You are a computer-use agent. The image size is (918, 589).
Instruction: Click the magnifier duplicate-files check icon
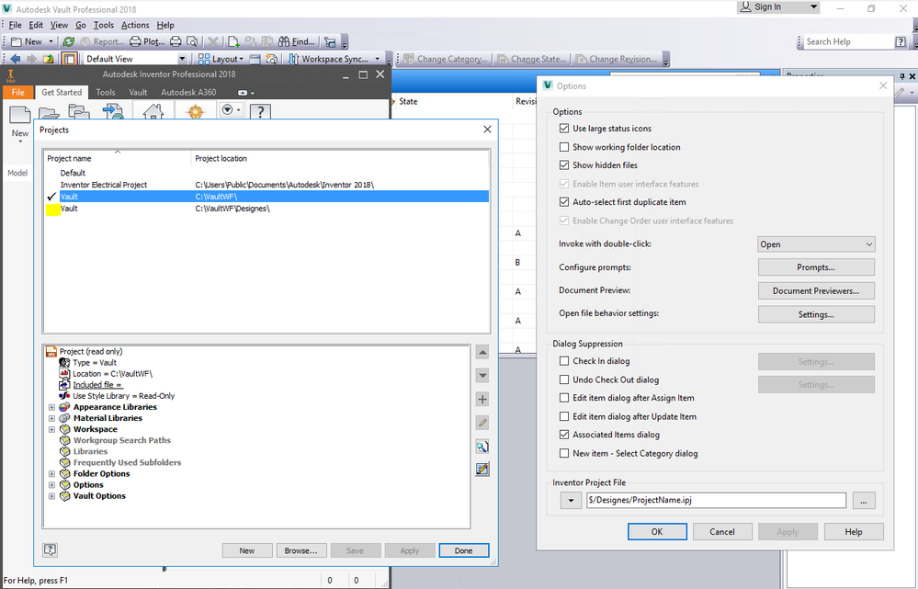(482, 447)
